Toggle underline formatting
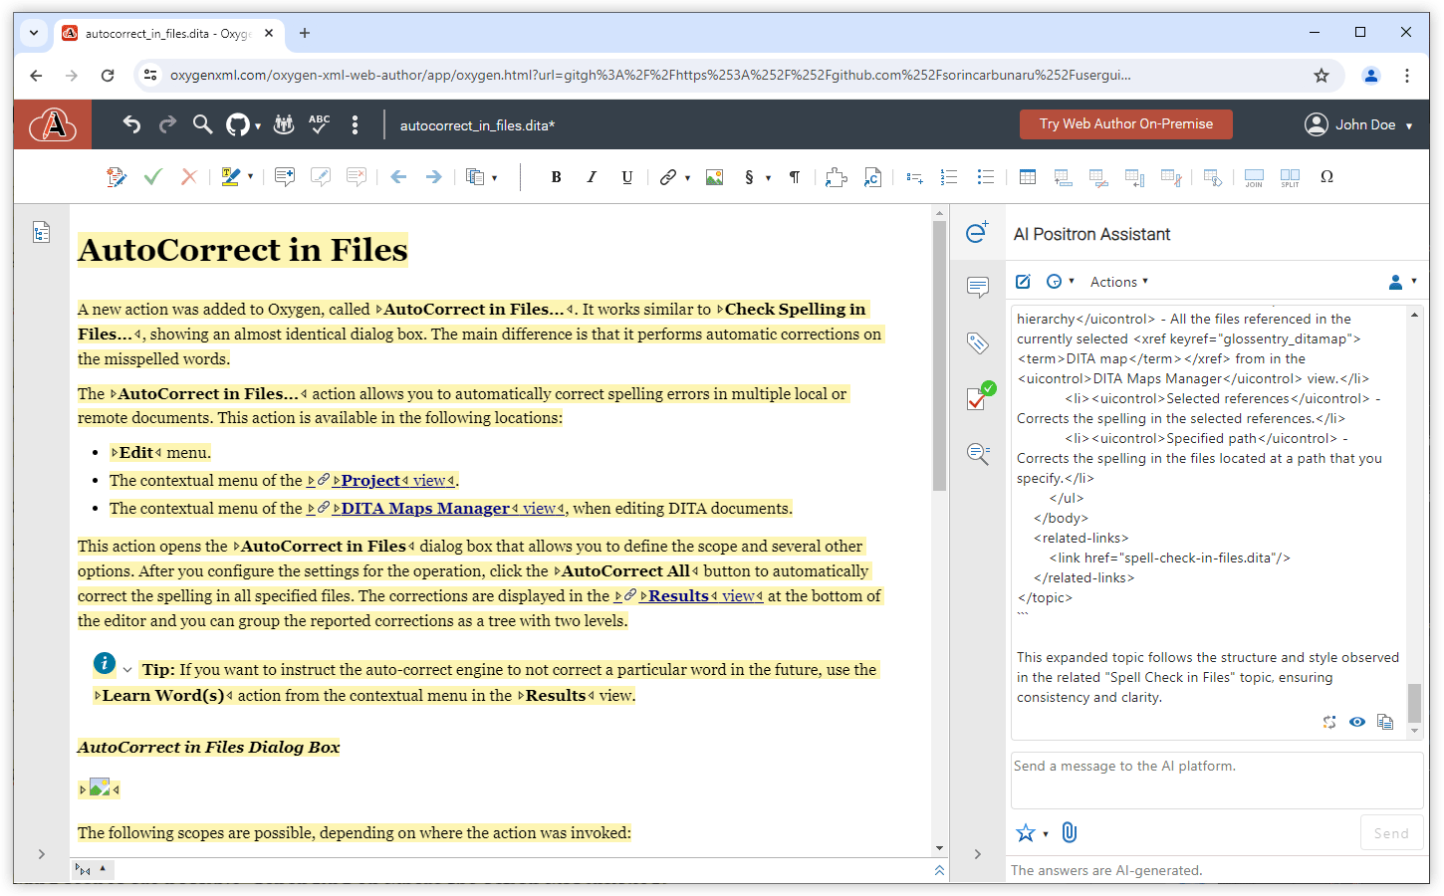 coord(627,177)
